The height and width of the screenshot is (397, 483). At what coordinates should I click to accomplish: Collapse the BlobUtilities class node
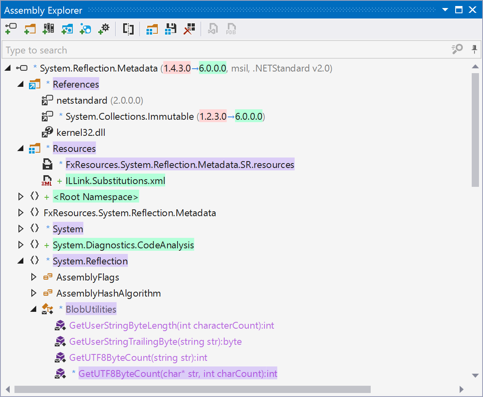[34, 309]
